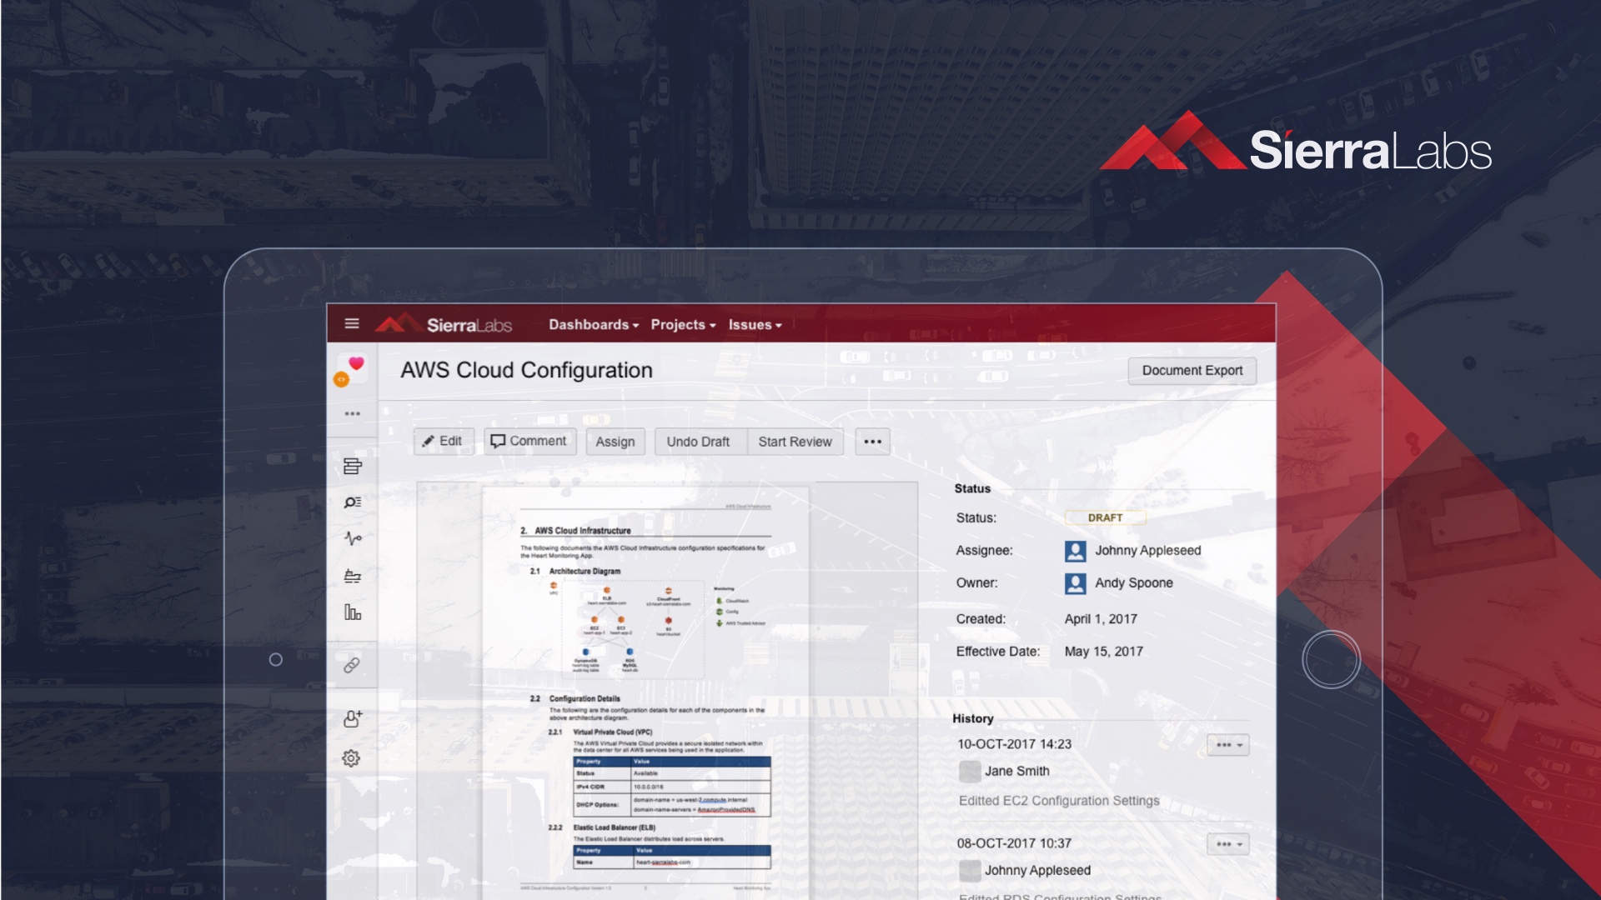Click the Start Review button
1601x900 pixels.
[795, 442]
